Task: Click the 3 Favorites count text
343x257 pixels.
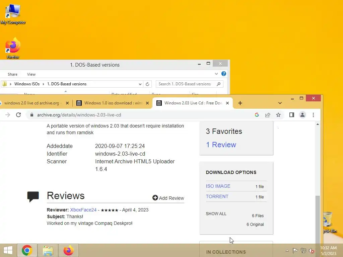Action: click(x=224, y=131)
